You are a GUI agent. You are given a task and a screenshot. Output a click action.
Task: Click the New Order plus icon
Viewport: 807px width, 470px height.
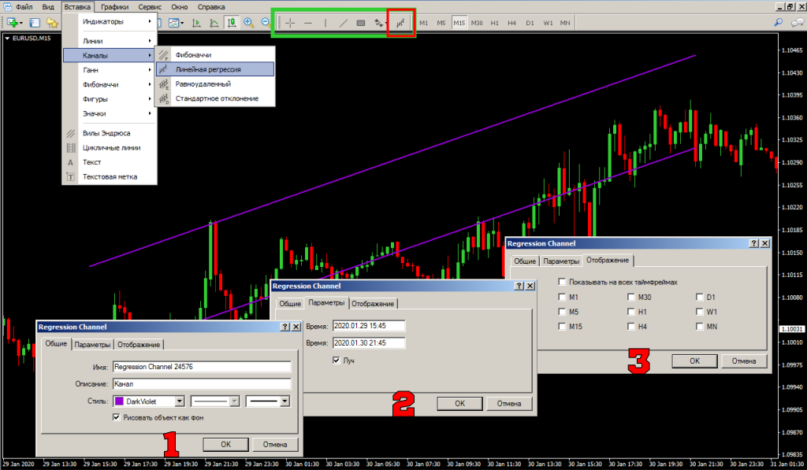[12, 23]
